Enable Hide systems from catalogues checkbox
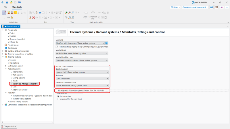The height and width of the screenshot is (129, 230). (x=56, y=90)
